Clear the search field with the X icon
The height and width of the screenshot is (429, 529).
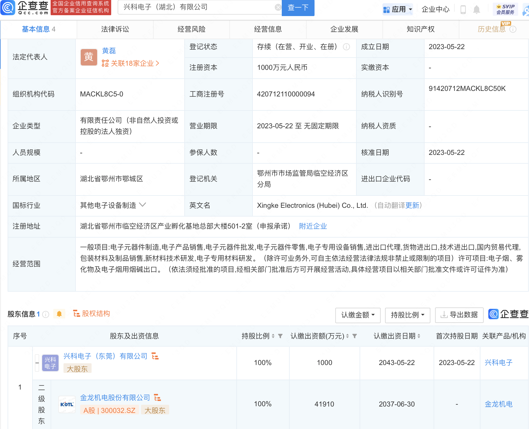(x=278, y=7)
